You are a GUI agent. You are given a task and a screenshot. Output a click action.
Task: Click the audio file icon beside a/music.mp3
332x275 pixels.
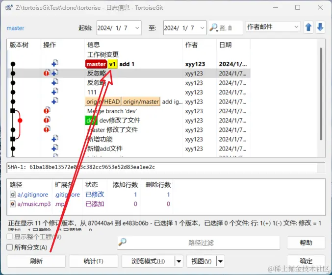tap(13, 204)
